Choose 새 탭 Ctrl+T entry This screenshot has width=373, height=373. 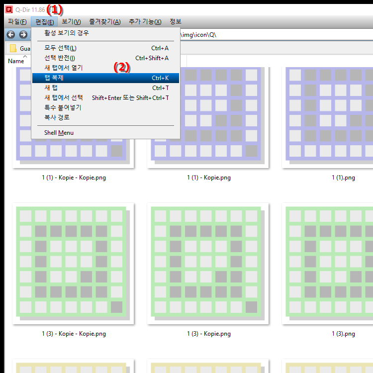click(x=105, y=88)
